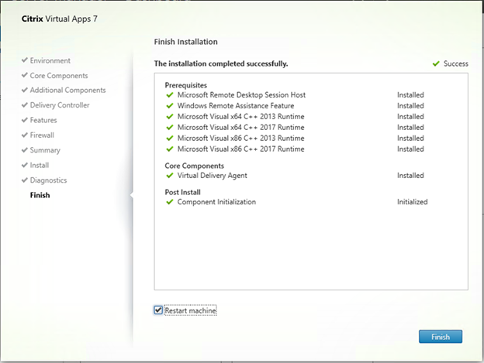Screen dimensions: 484x363
Task: Click 'Microsoft Visual x64 C++ 2013 Runtime' text
Action: pos(240,116)
